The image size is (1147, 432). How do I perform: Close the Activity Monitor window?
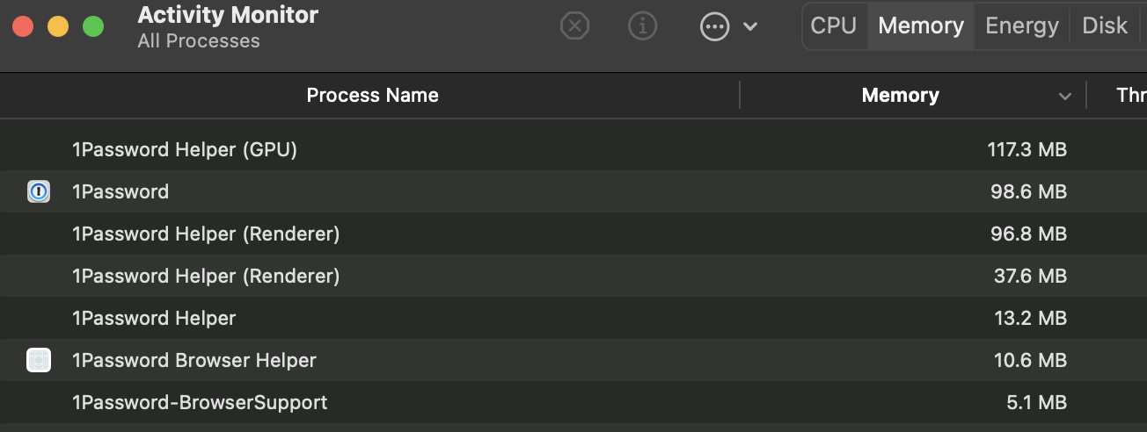tap(23, 26)
